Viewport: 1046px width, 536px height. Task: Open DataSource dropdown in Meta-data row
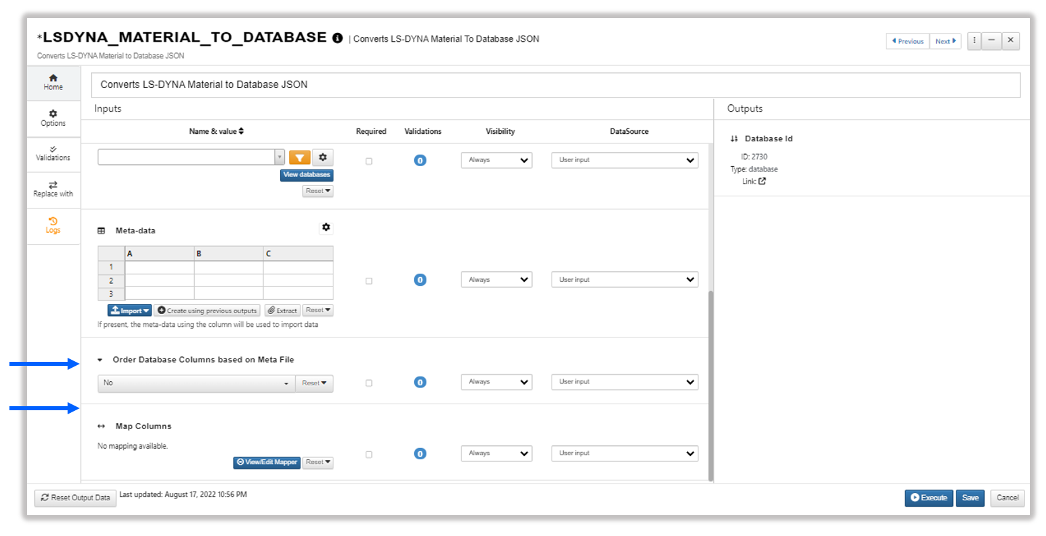coord(624,280)
